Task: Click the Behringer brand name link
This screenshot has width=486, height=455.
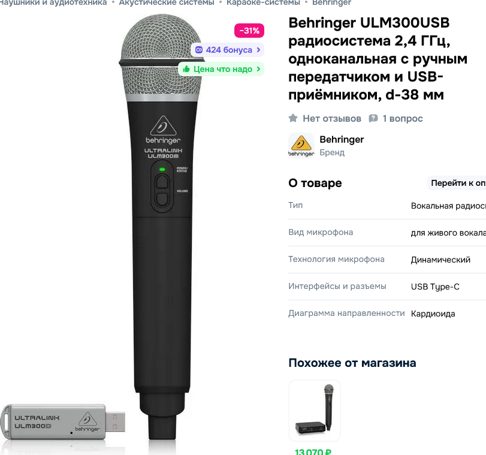Action: pos(342,140)
